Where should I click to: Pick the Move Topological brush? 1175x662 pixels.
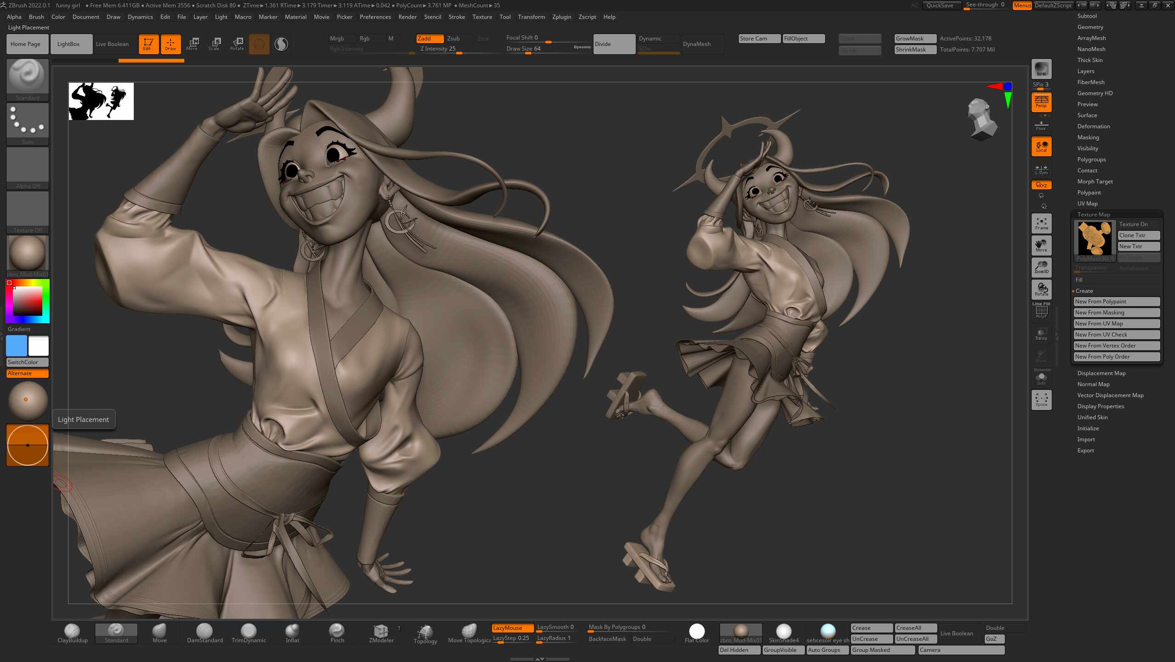(469, 633)
